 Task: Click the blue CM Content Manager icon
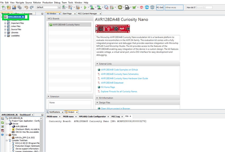tap(147, 7)
